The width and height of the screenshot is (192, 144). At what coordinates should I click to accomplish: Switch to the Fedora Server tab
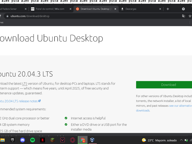coord(12,9)
